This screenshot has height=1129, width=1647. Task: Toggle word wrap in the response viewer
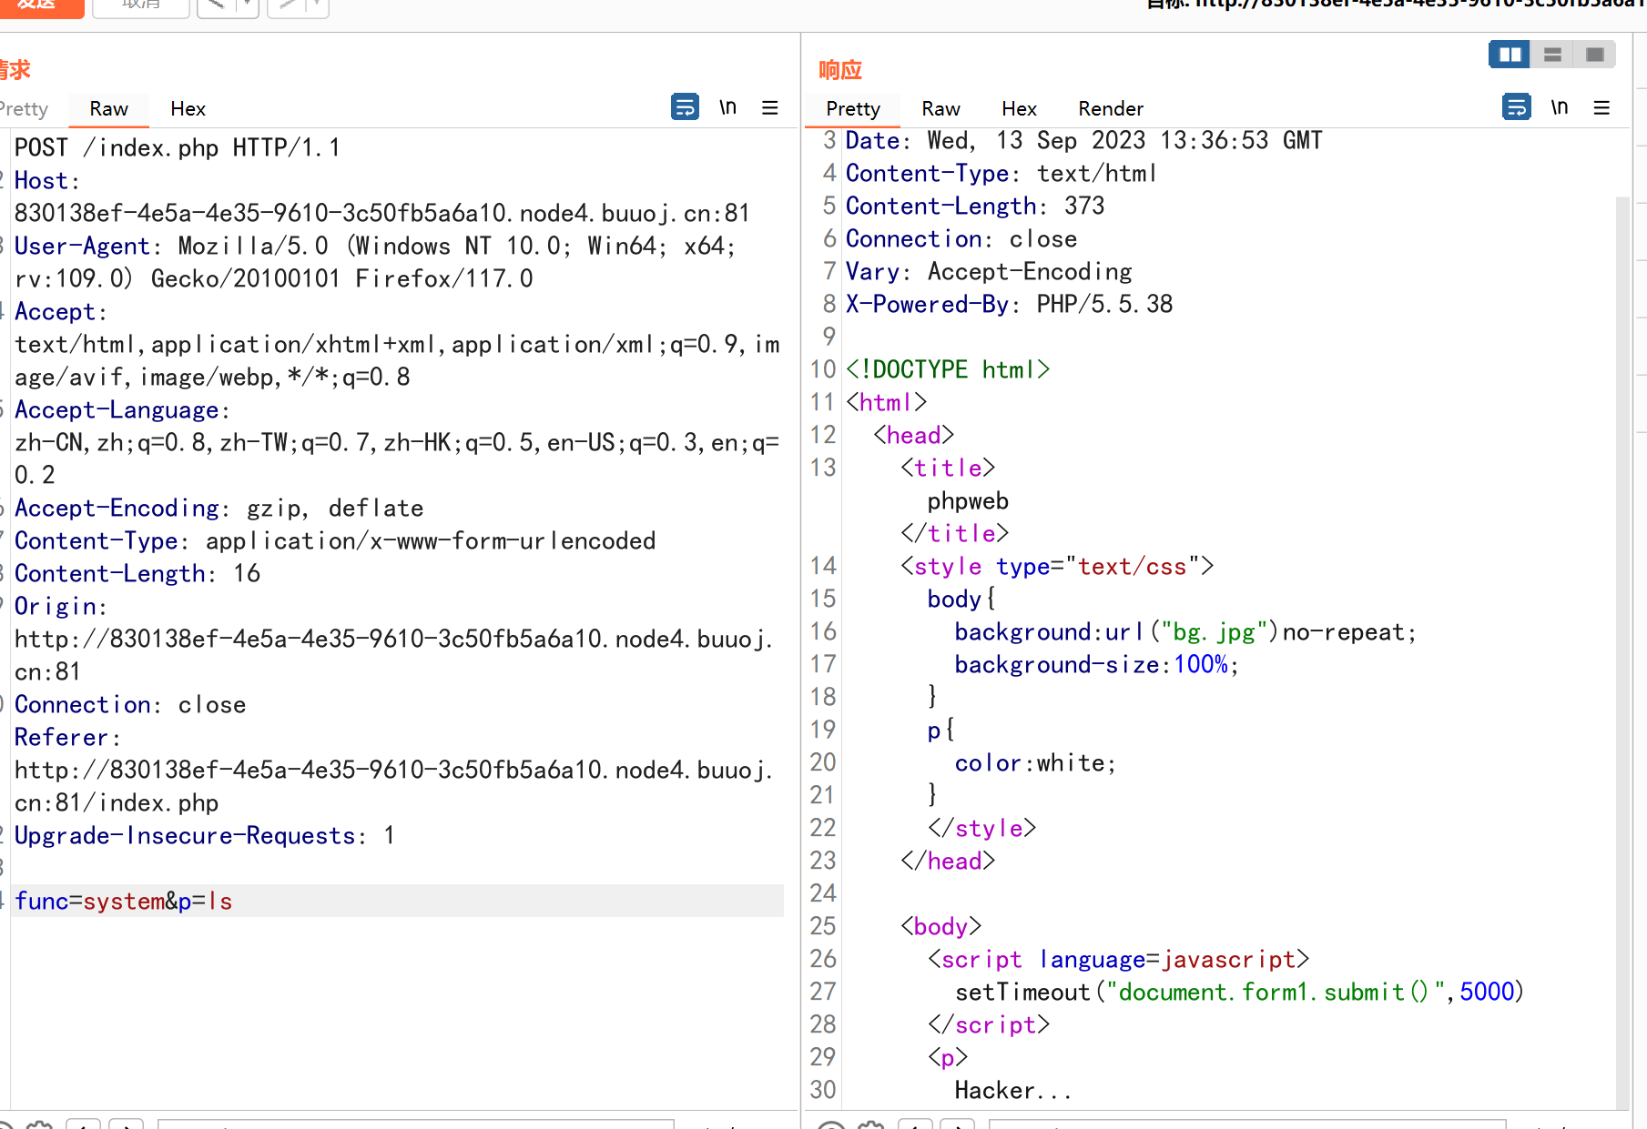pos(1517,107)
